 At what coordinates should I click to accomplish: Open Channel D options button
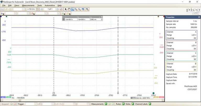(69, 13)
